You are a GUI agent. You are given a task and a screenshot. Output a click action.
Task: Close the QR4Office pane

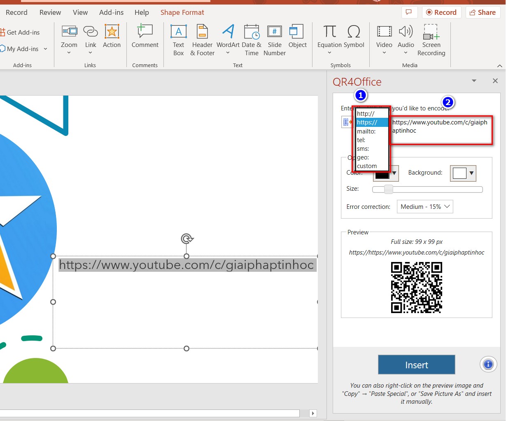495,81
